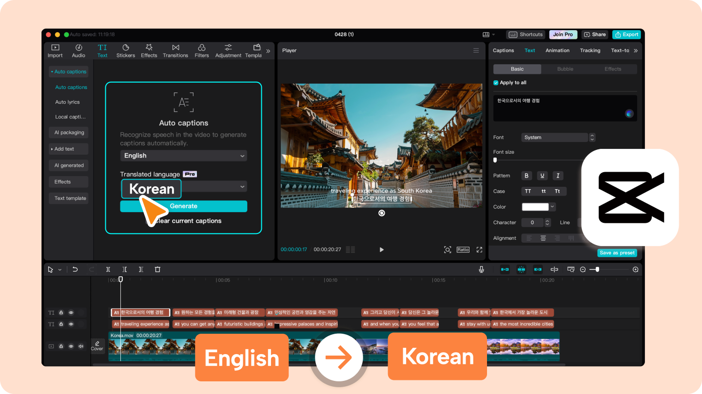Image resolution: width=702 pixels, height=394 pixels.
Task: Activate the voiceover microphone tool
Action: click(x=482, y=269)
